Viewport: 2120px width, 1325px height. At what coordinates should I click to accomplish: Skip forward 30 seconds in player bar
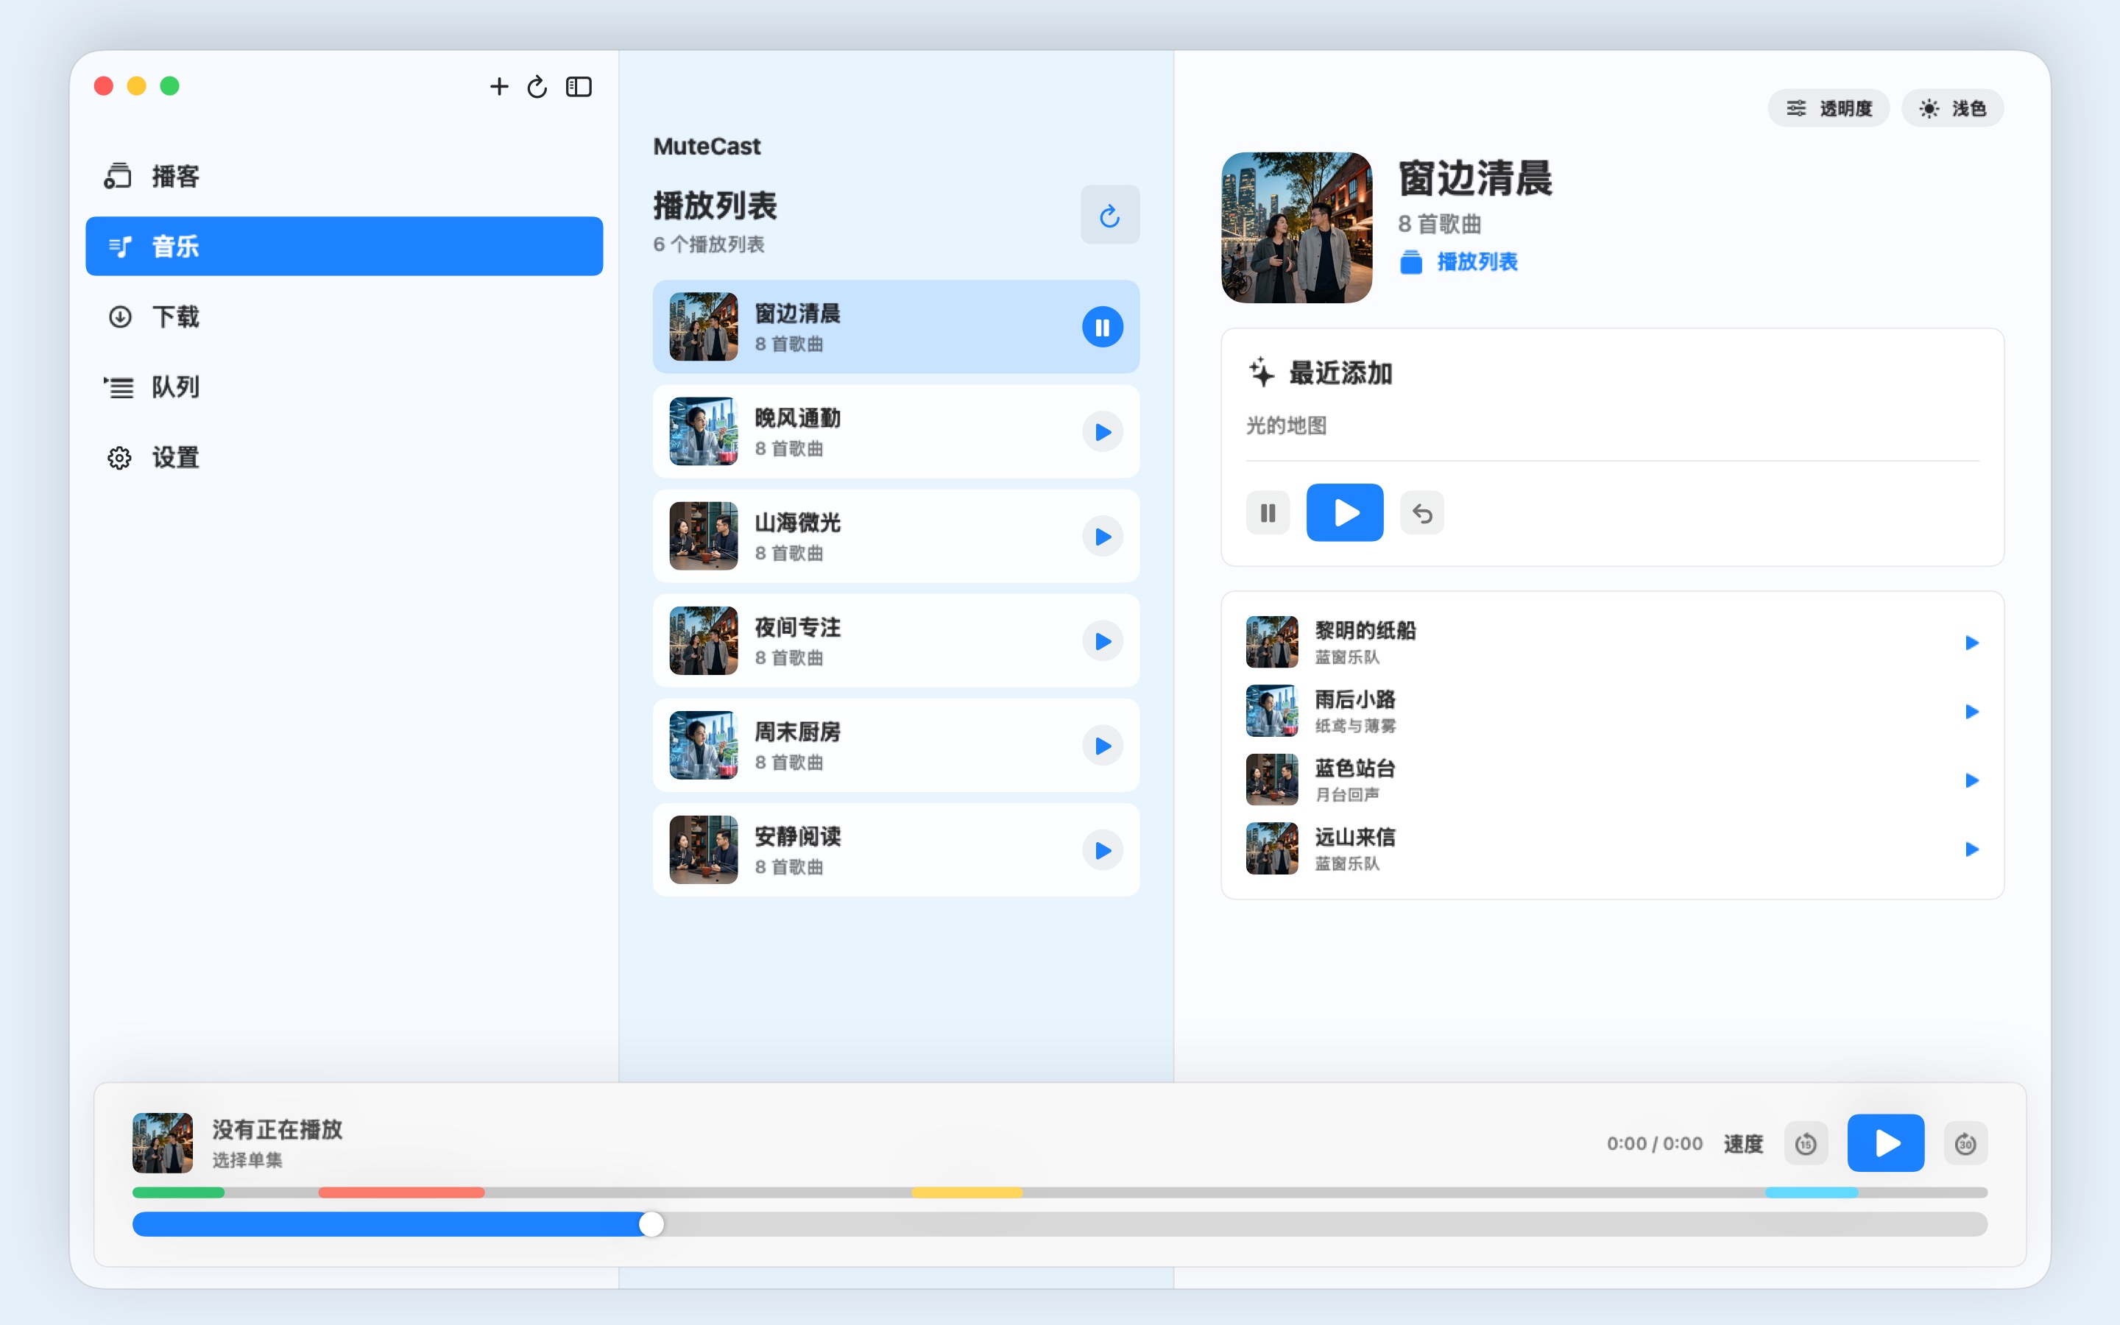tap(1965, 1144)
